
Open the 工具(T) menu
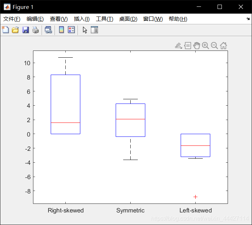pyautogui.click(x=104, y=19)
